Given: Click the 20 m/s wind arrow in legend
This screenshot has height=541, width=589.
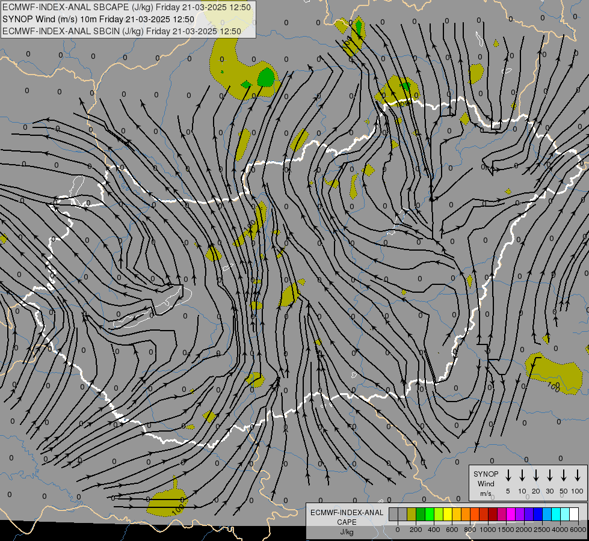Looking at the screenshot, I should click(536, 475).
